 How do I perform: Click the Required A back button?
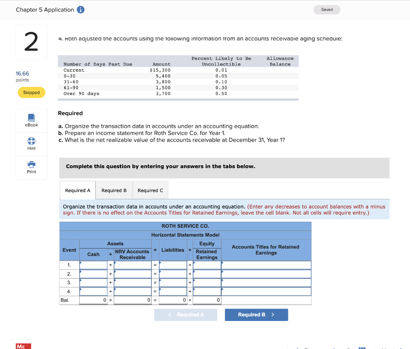click(x=186, y=315)
